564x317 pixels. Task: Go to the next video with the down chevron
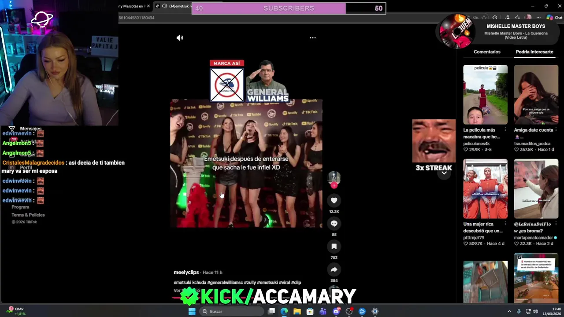click(x=444, y=173)
